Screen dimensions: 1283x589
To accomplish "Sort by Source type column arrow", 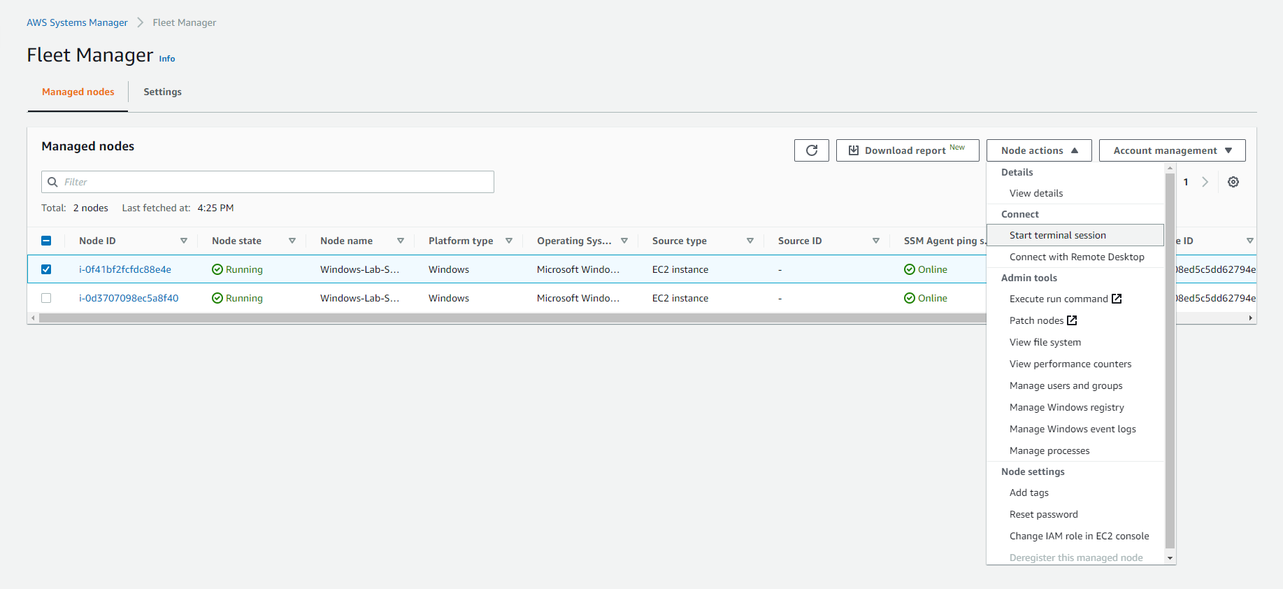I will (750, 241).
